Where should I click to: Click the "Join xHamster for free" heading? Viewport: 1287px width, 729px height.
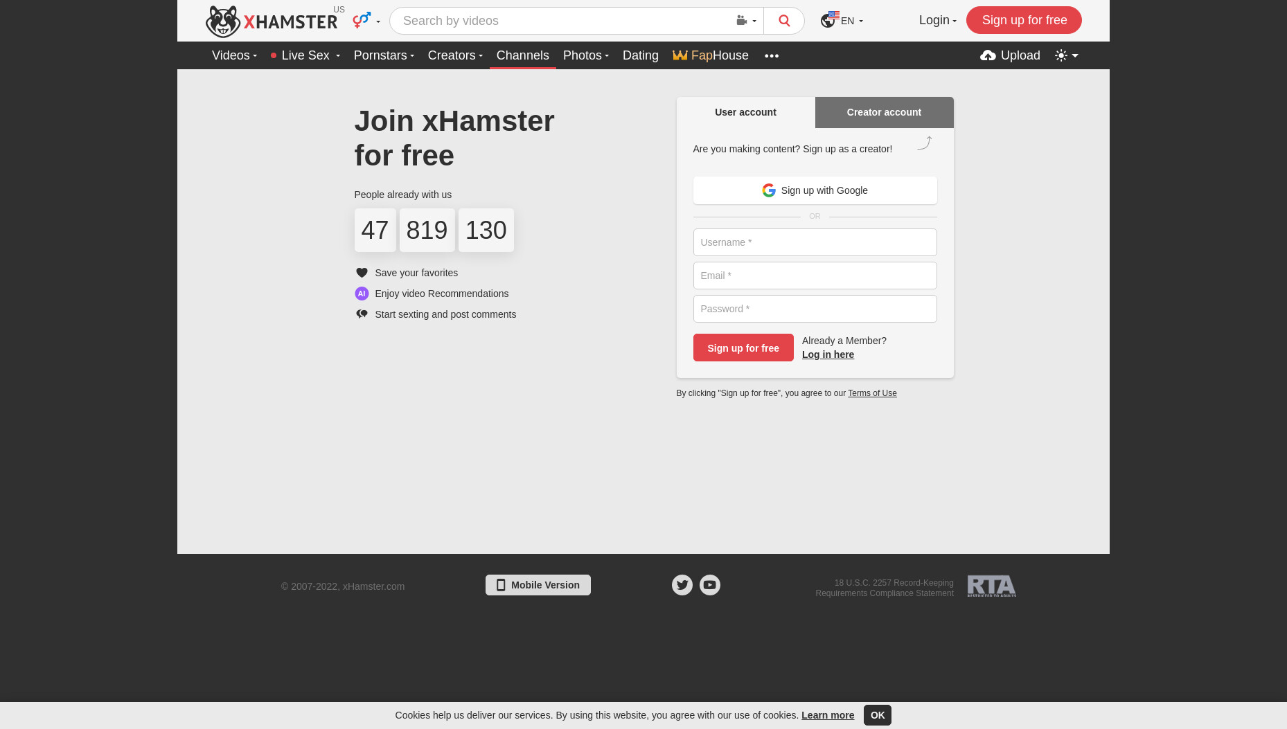point(454,138)
